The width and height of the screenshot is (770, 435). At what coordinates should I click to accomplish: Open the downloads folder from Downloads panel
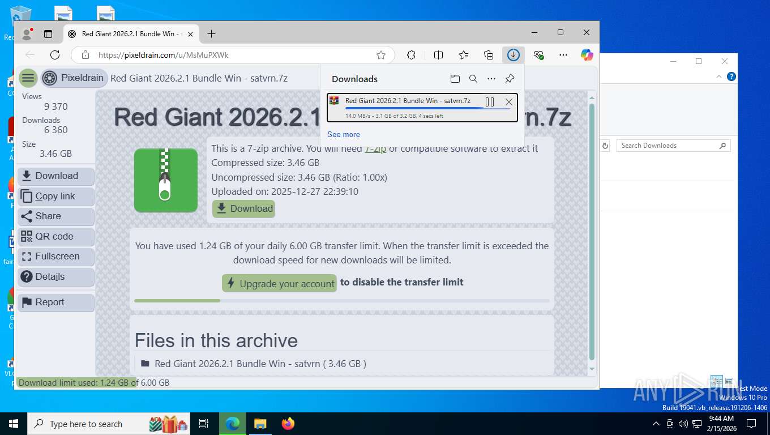tap(455, 79)
